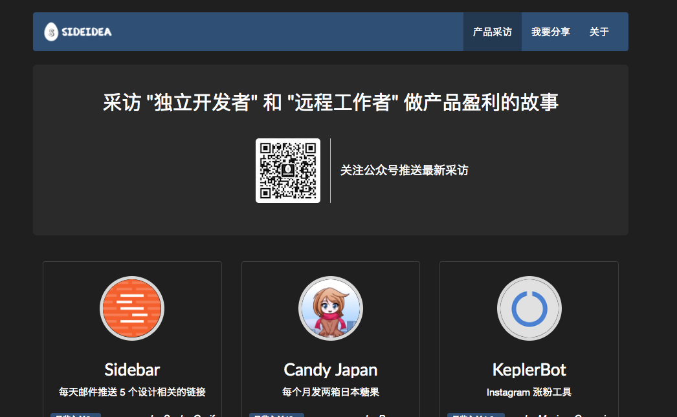The width and height of the screenshot is (677, 417).
Task: Open the 关于 menu item
Action: 599,32
